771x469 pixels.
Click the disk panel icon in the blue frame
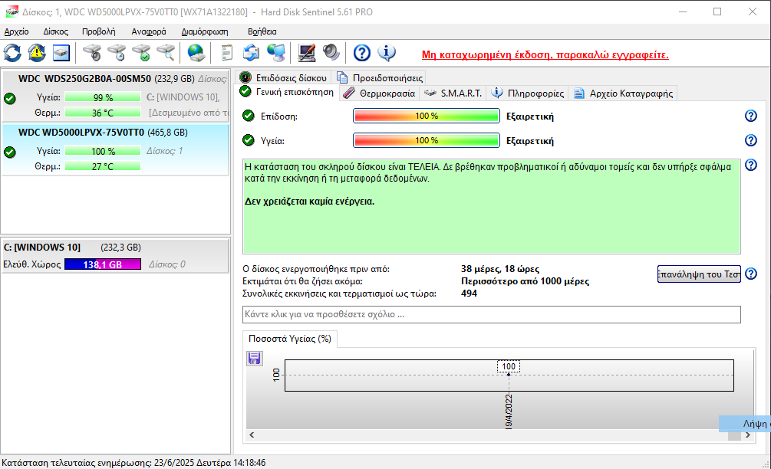61,53
